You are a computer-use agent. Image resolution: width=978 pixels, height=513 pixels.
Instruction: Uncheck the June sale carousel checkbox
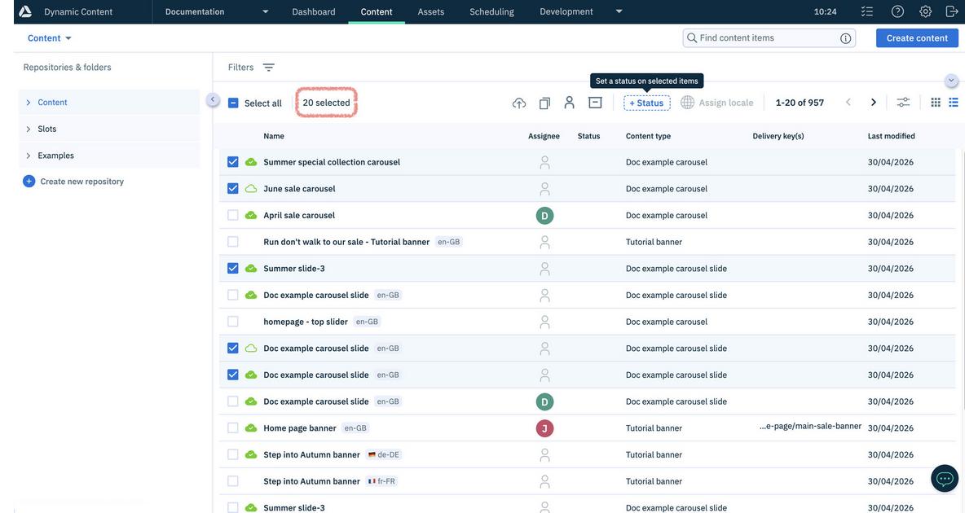tap(233, 189)
